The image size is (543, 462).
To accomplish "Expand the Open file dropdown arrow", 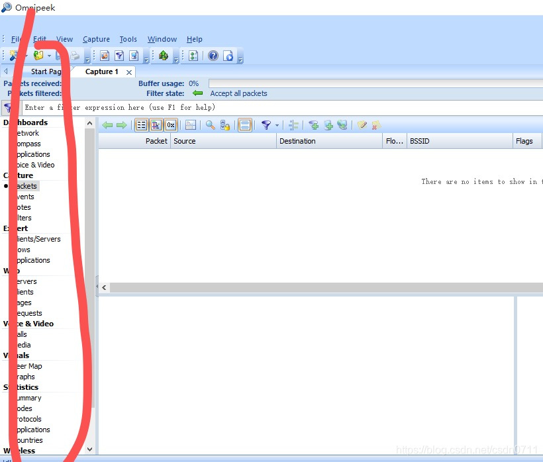I will click(x=49, y=56).
